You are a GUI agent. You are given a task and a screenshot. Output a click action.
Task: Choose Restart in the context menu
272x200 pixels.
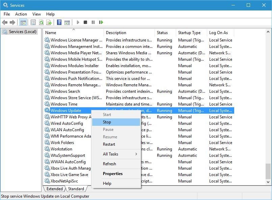(116, 144)
